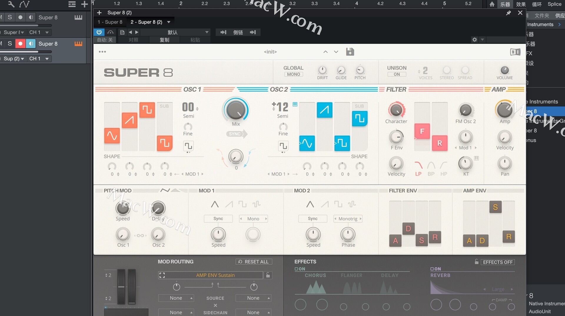Toggle monitor on second Super 8 track
Image resolution: width=565 pixels, height=316 pixels.
(x=31, y=43)
